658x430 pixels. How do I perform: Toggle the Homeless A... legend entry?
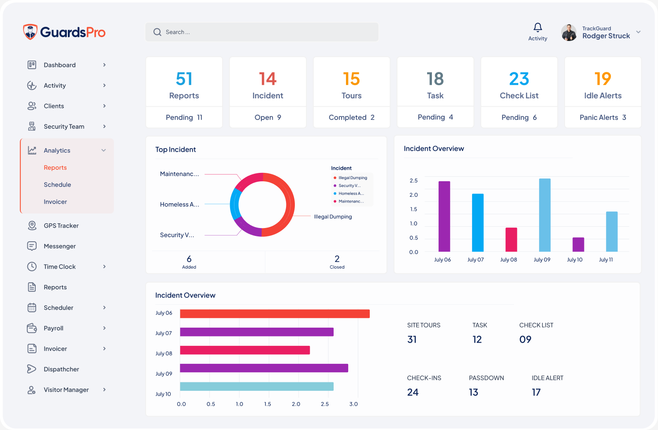351,194
